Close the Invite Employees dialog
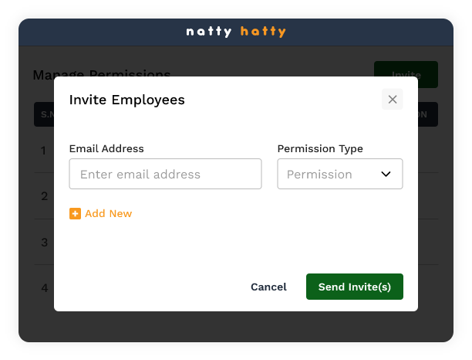 point(392,99)
